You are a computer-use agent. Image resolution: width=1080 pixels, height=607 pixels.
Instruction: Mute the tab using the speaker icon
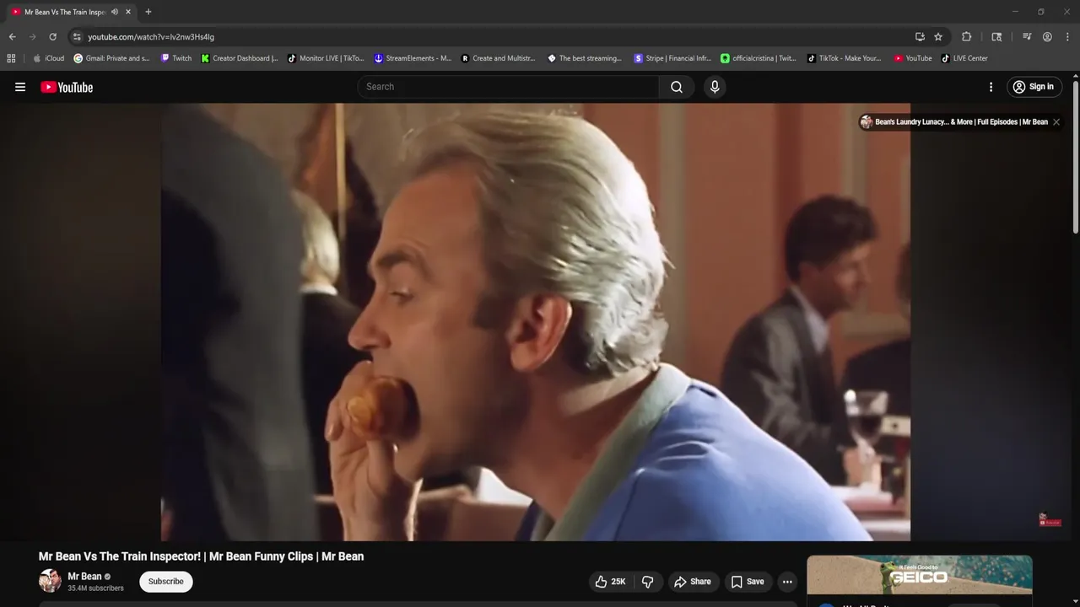click(x=115, y=12)
